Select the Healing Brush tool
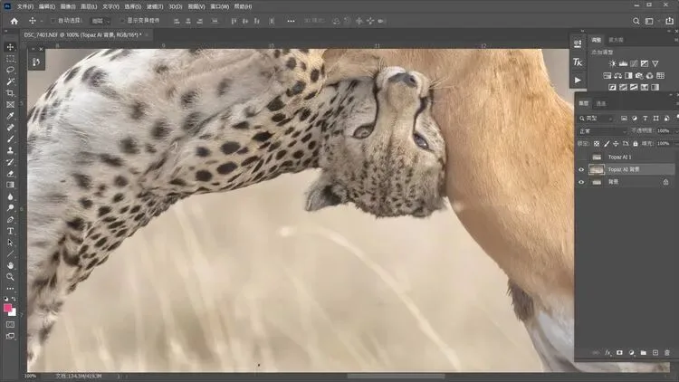The image size is (679, 382). [x=10, y=128]
